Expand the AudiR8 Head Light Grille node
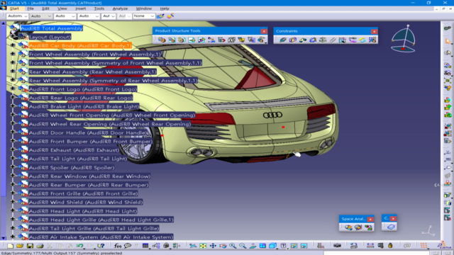Screen dimensions: 454x255 coord(13,219)
